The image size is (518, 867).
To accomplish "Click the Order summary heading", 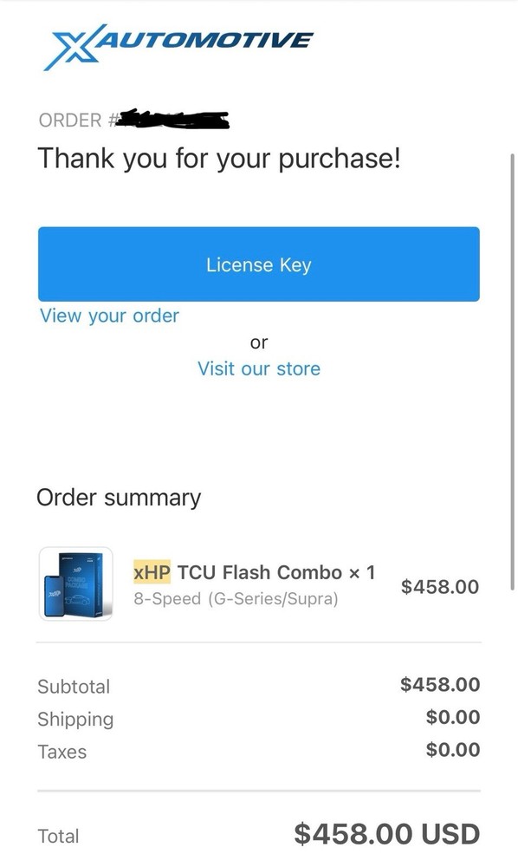I will click(x=118, y=497).
